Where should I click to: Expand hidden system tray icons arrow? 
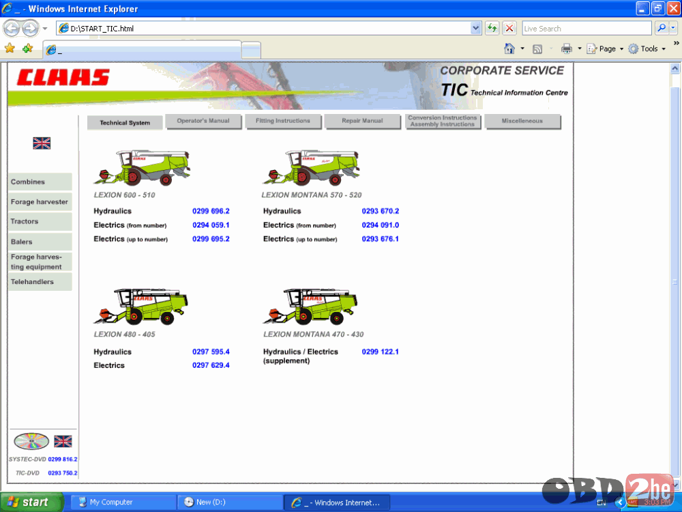620,503
